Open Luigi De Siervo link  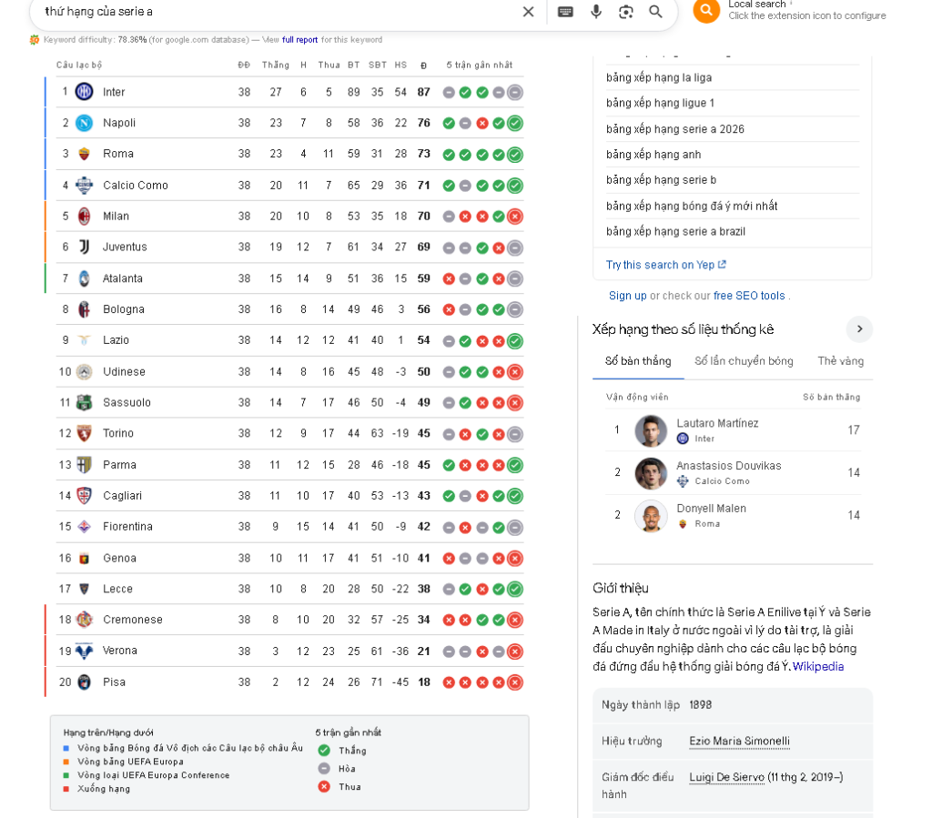[x=726, y=777]
